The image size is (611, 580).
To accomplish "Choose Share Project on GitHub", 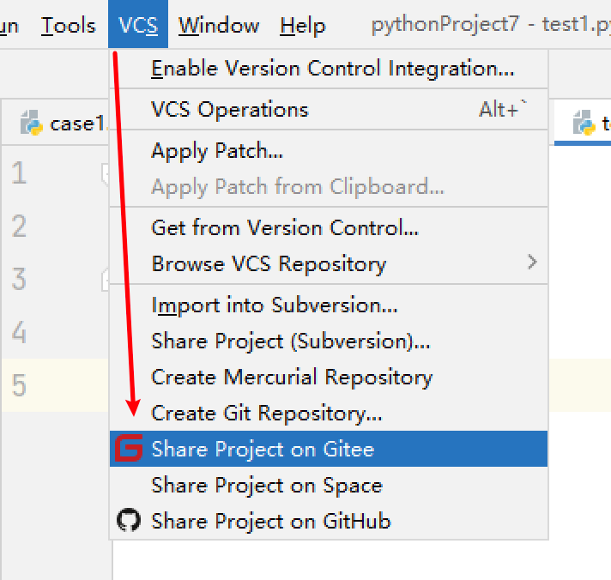I will coord(270,521).
